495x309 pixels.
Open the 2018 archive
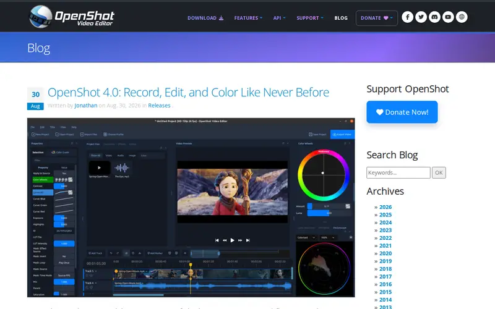[x=385, y=269]
